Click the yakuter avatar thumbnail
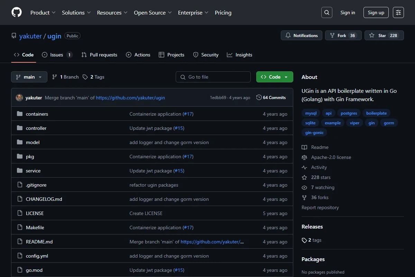Screen dimensions: 415x277 [x=19, y=98]
